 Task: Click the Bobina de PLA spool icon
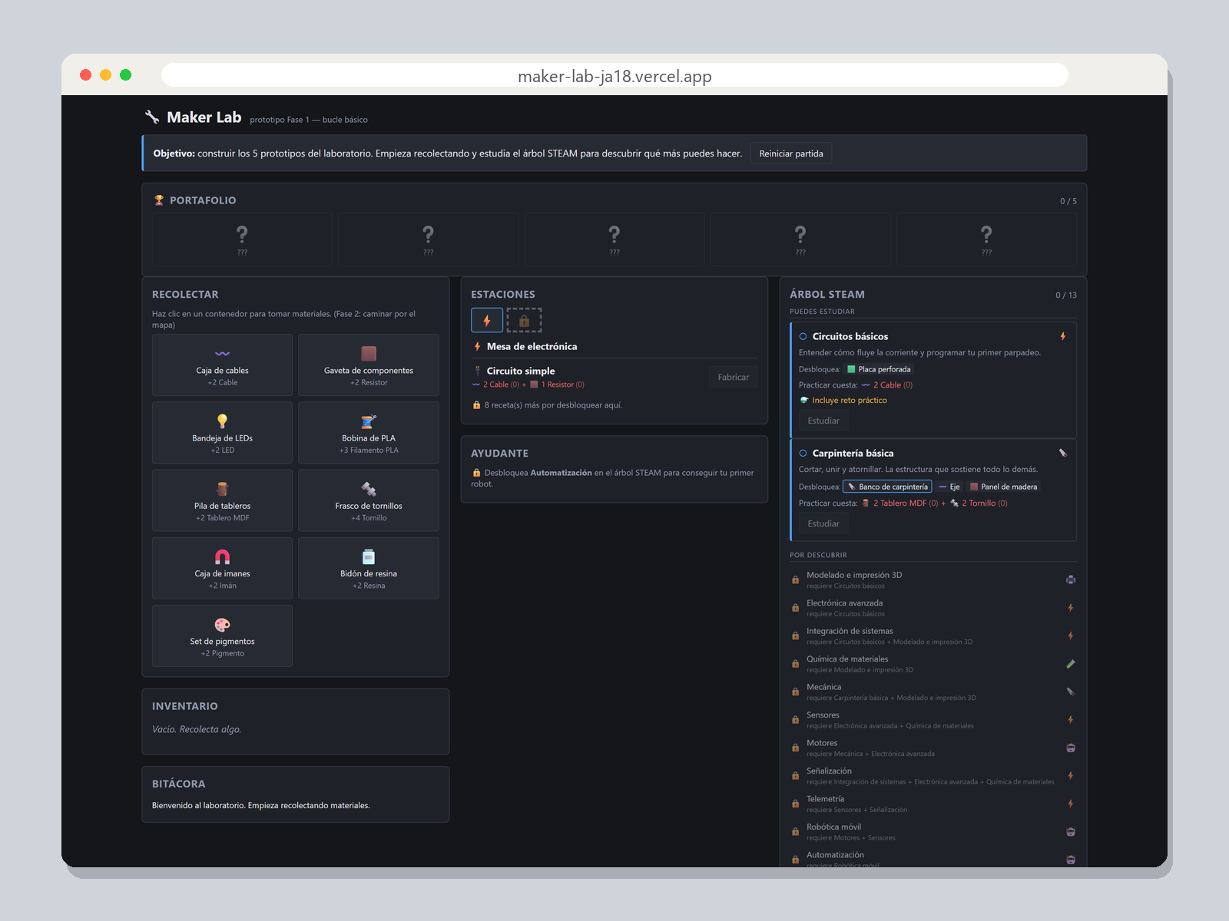pyautogui.click(x=369, y=421)
